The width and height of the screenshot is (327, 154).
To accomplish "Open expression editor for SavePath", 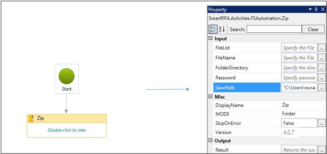I will tap(321, 88).
